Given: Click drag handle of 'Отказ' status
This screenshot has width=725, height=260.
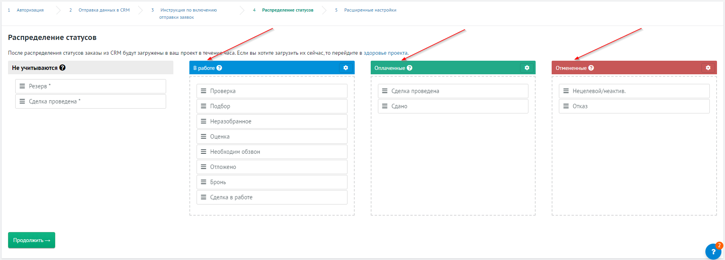Looking at the screenshot, I should coord(566,106).
